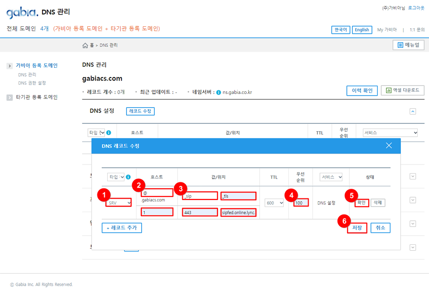Click the DNS 관리 breadcrumb text
The image size is (429, 298).
(109, 45)
